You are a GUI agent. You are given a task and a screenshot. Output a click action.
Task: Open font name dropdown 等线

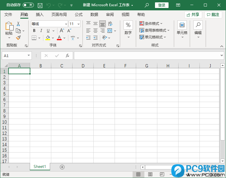coord(66,24)
